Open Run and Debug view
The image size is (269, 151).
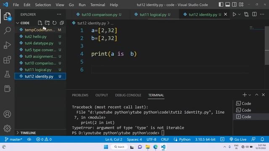click(x=7, y=45)
